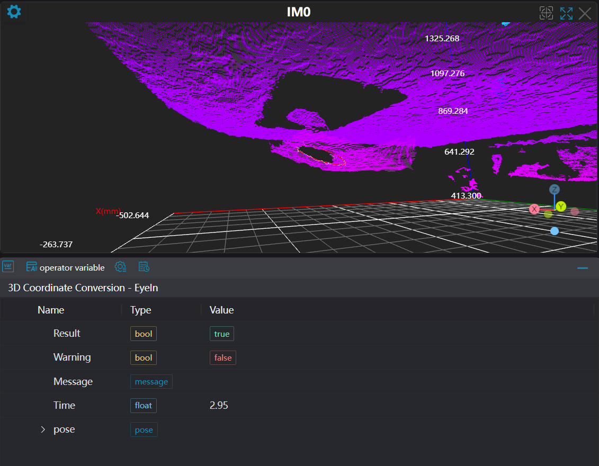Click the Name column header

point(51,310)
